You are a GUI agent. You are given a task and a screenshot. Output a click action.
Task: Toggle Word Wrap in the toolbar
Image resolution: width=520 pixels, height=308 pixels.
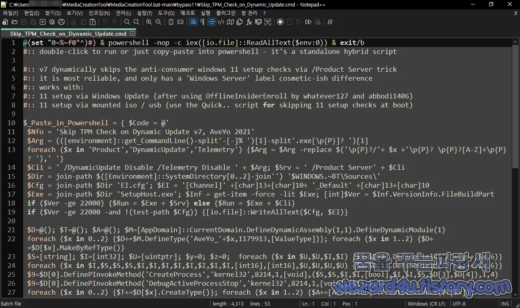pyautogui.click(x=193, y=22)
